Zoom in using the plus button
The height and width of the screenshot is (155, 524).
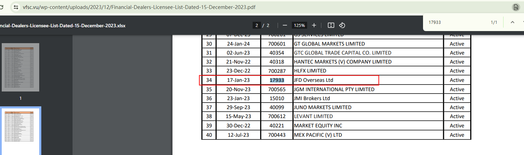coord(314,25)
